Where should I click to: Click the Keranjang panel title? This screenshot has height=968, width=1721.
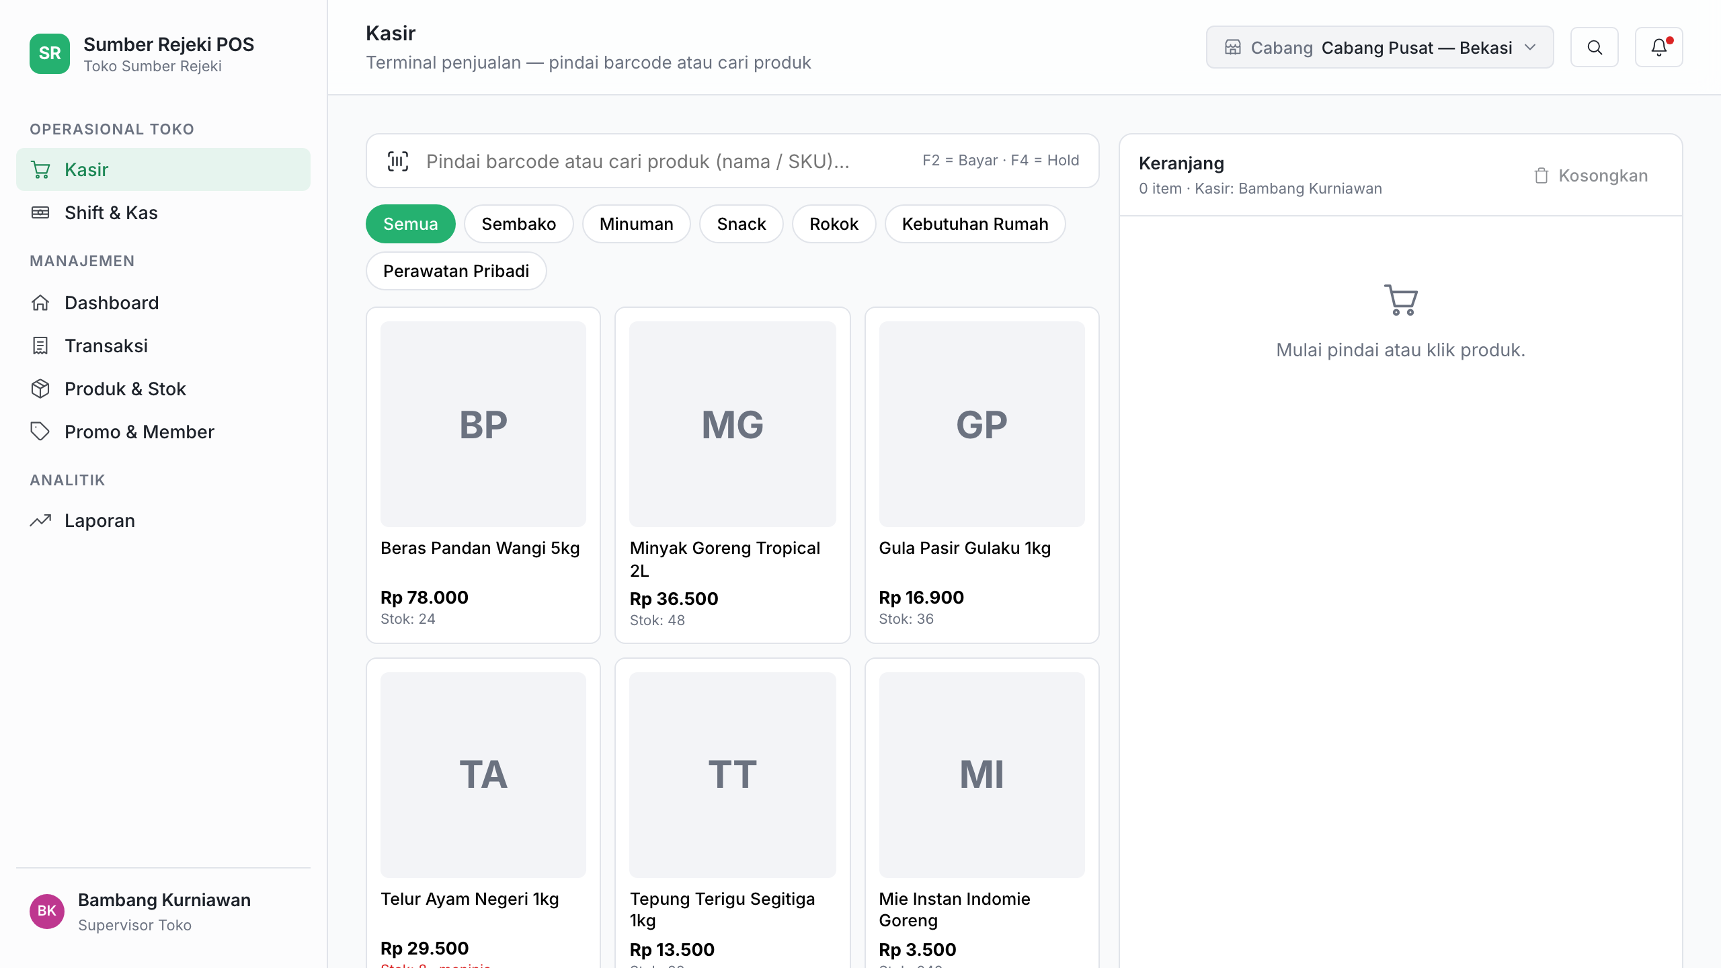(1181, 163)
